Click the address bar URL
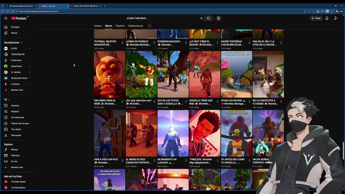 click(39, 11)
